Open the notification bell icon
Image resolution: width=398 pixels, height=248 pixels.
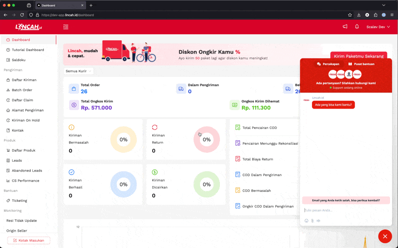point(357,27)
